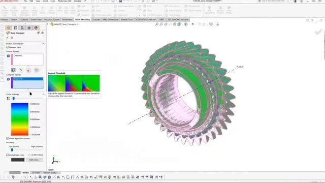Toggle the Dynamic help checkbox
325x183 pixels.
(8, 47)
